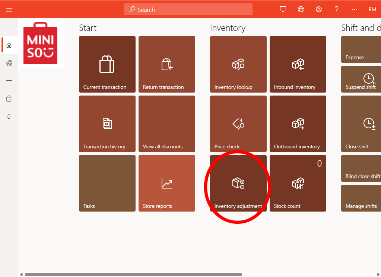The width and height of the screenshot is (381, 277).
Task: Open the hamburger navigation menu
Action: coord(9,10)
